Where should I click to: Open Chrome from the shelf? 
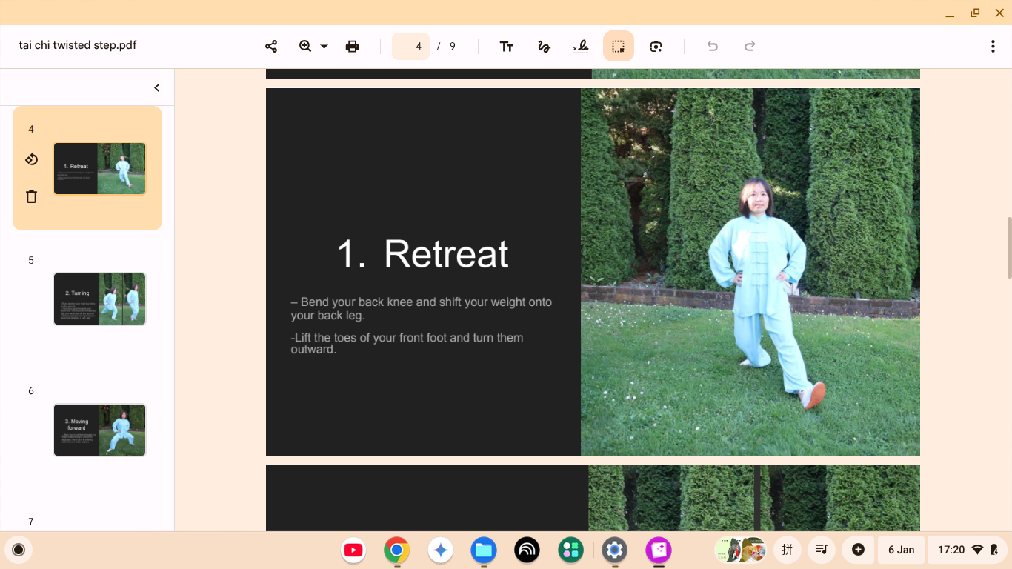click(x=396, y=550)
